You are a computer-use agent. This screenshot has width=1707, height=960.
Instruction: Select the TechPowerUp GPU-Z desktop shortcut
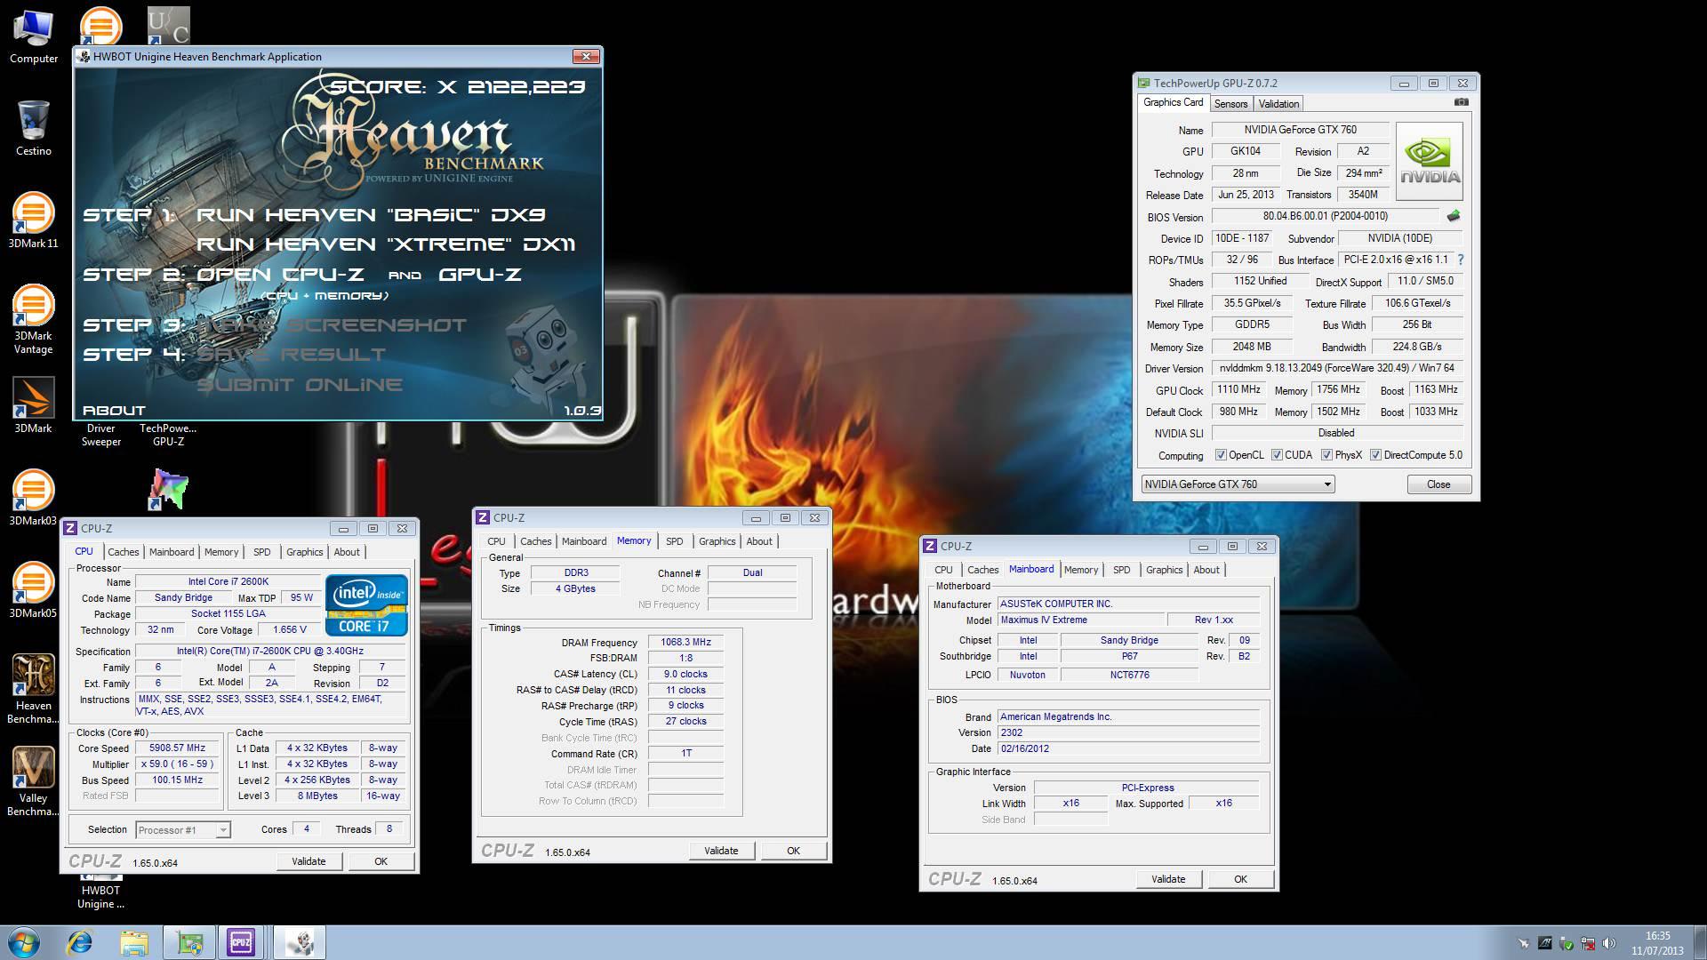coord(168,435)
